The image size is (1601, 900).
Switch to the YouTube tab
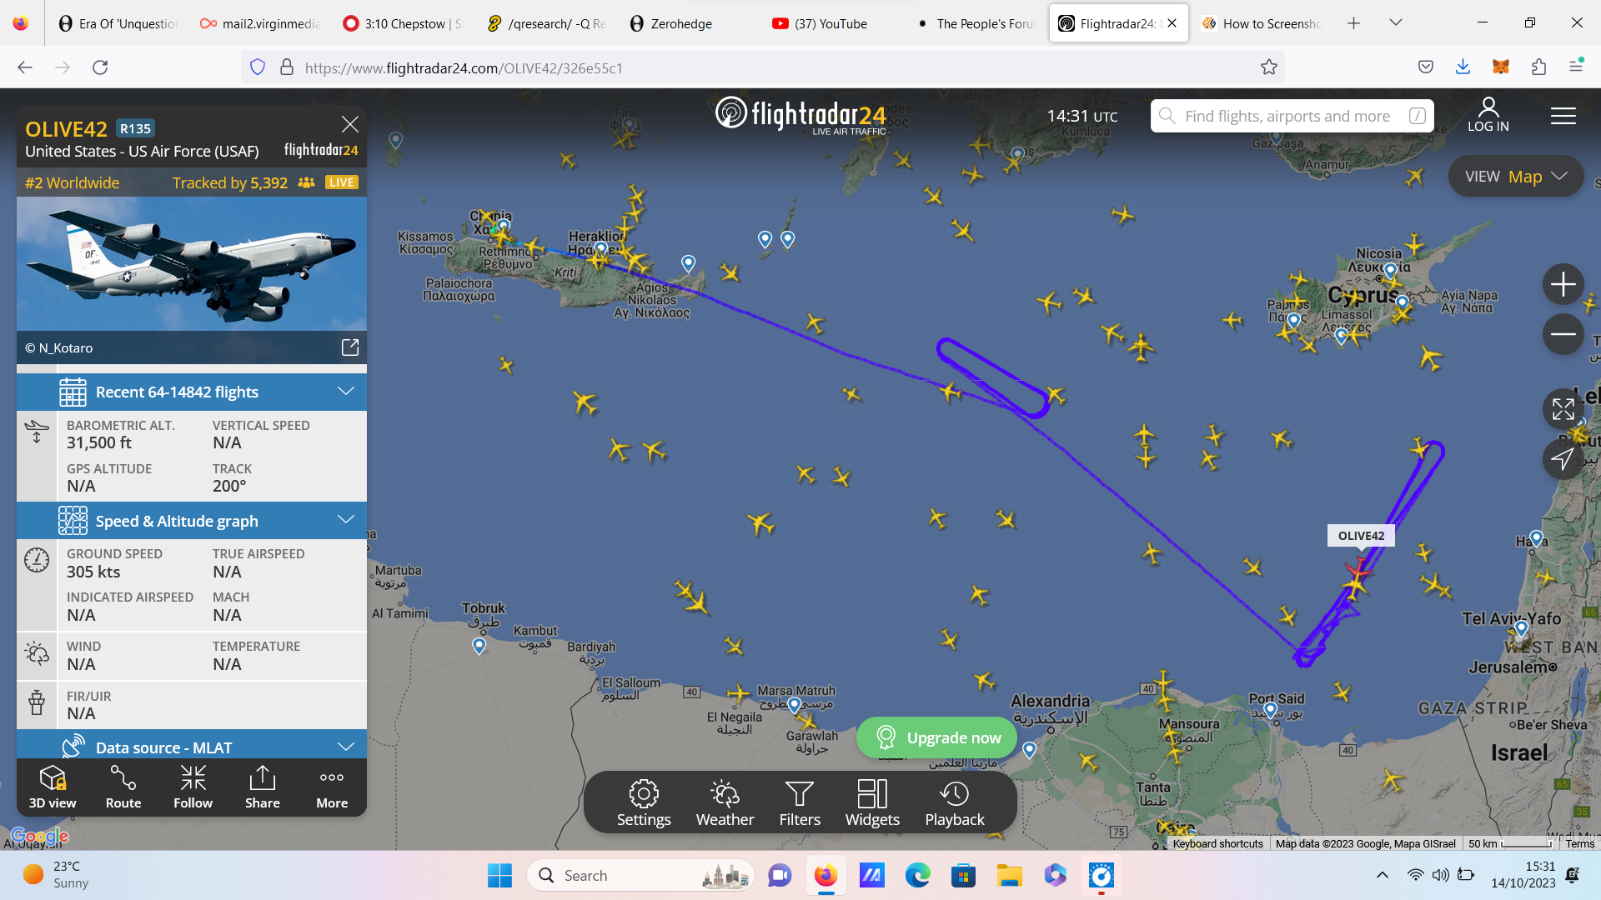(x=831, y=23)
